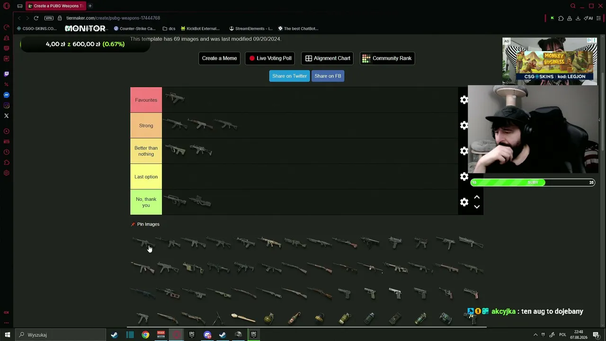
Task: Toggle the VPN badge in address bar
Action: (x=49, y=18)
